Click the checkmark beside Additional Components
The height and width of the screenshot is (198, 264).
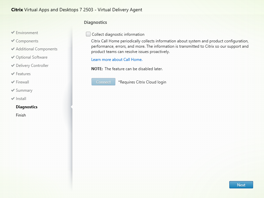pyautogui.click(x=13, y=49)
